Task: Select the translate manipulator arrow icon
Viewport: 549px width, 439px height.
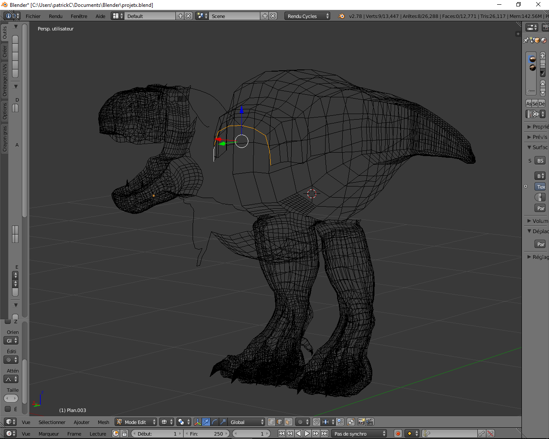Action: coord(206,422)
